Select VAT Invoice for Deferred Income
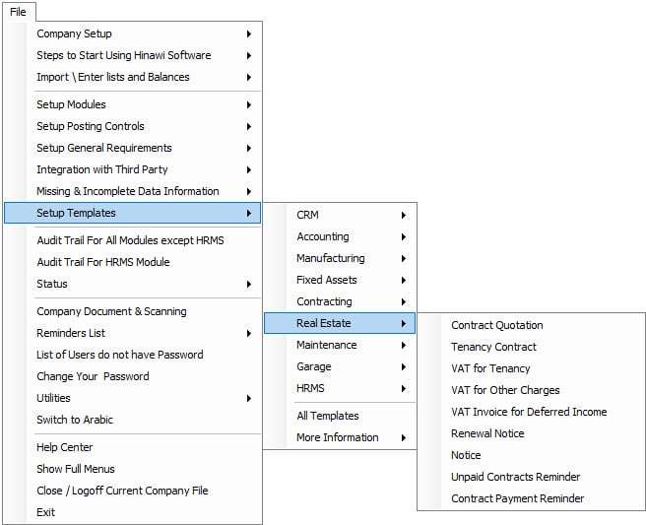 (529, 412)
